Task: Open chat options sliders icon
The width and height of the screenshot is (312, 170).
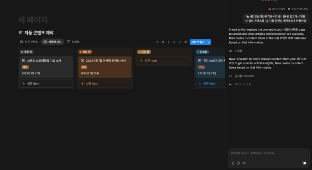Action: 244,163
